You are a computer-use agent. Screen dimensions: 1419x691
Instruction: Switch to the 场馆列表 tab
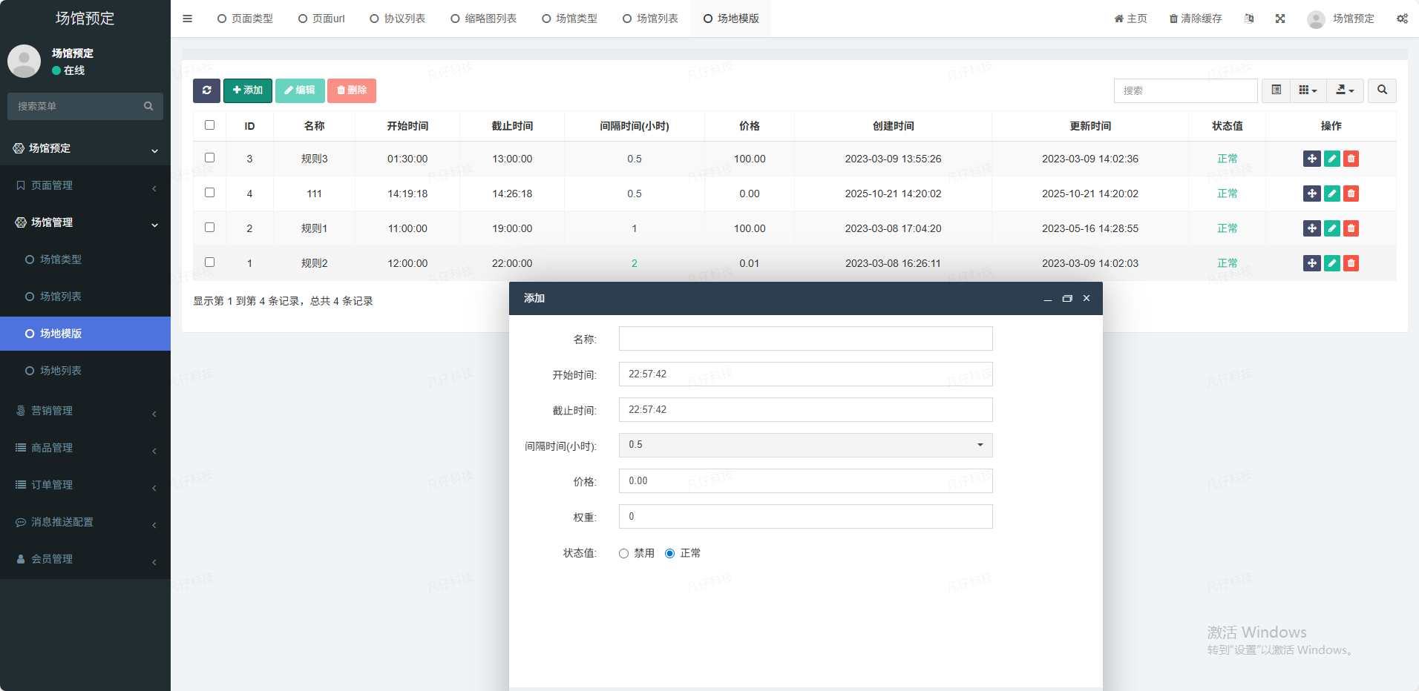(x=650, y=19)
